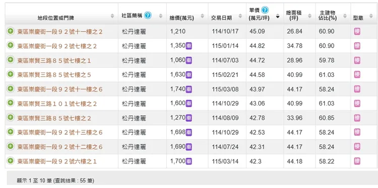The image size is (378, 188).
Task: Click 地段位置或門牌 column header label
Action: 56,18
